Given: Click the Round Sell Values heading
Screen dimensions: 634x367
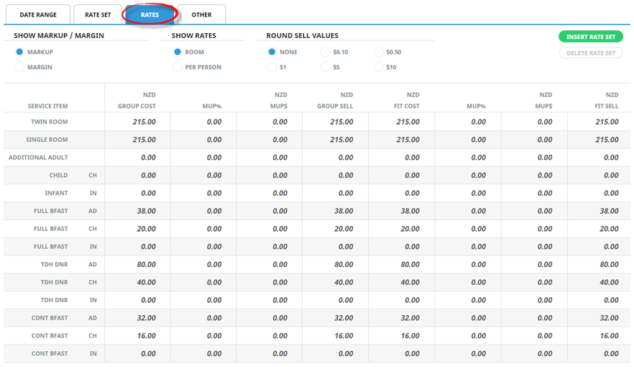Looking at the screenshot, I should [x=303, y=35].
